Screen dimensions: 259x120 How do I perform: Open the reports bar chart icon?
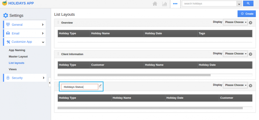164,4
